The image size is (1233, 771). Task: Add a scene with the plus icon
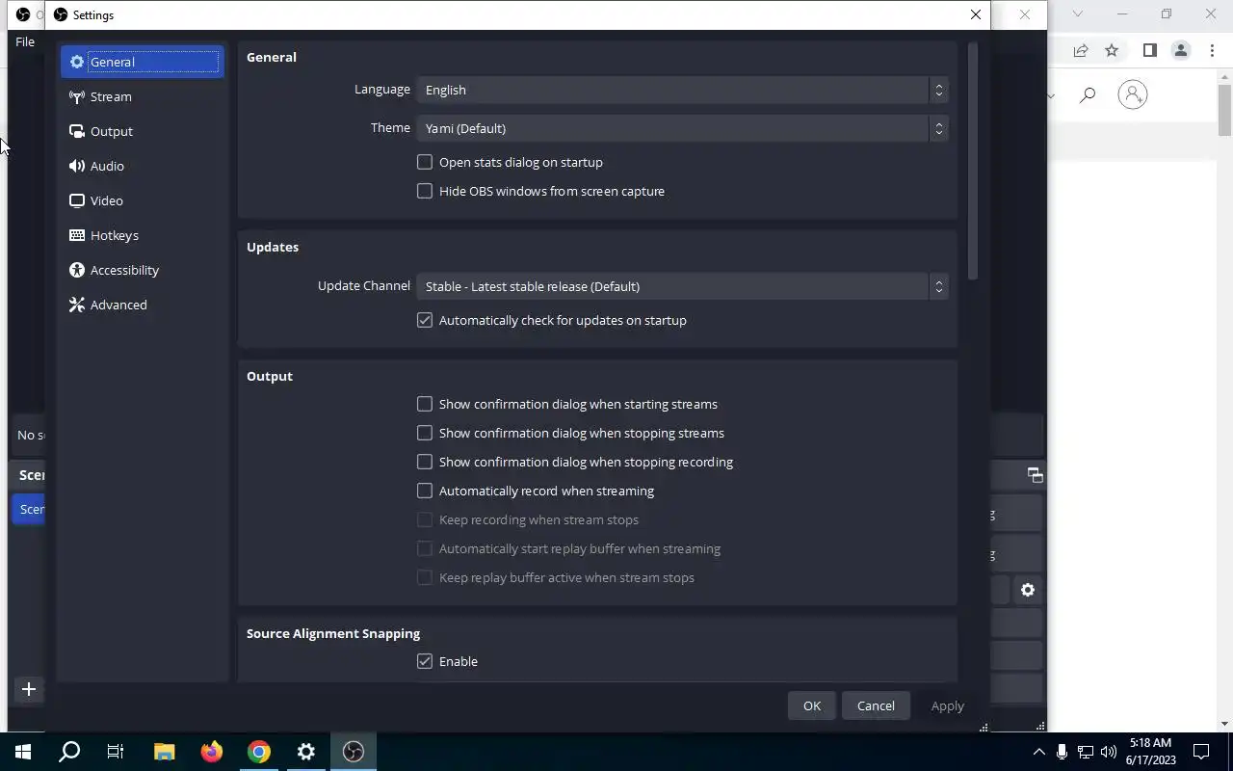tap(29, 689)
